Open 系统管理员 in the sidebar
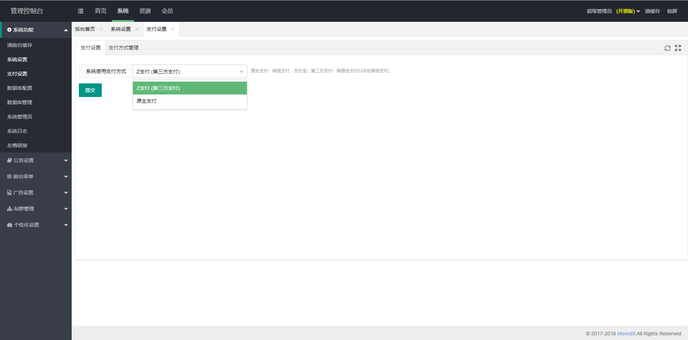This screenshot has width=688, height=340. [20, 117]
